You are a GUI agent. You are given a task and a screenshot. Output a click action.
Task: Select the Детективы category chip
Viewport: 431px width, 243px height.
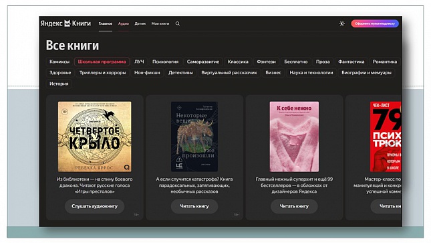tap(180, 73)
